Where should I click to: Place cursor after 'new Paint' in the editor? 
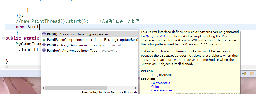click(40, 27)
